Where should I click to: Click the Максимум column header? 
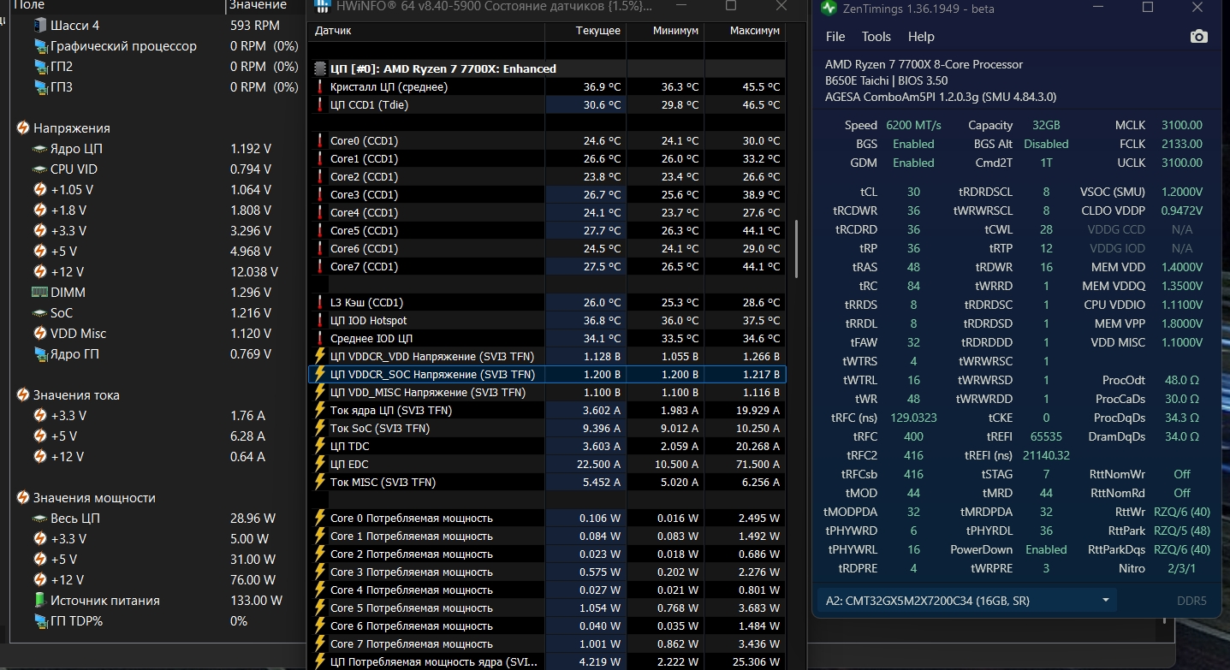coord(745,31)
